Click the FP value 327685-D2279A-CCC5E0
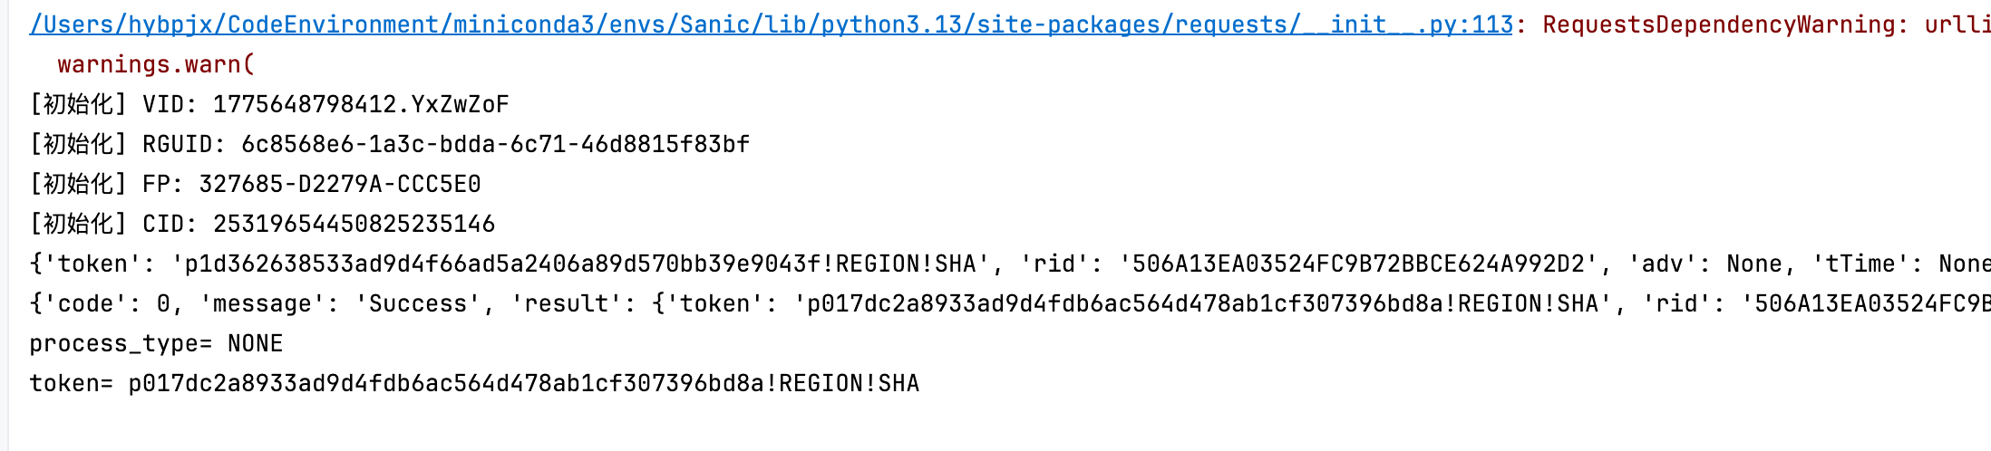Image resolution: width=1991 pixels, height=451 pixels. point(340,184)
